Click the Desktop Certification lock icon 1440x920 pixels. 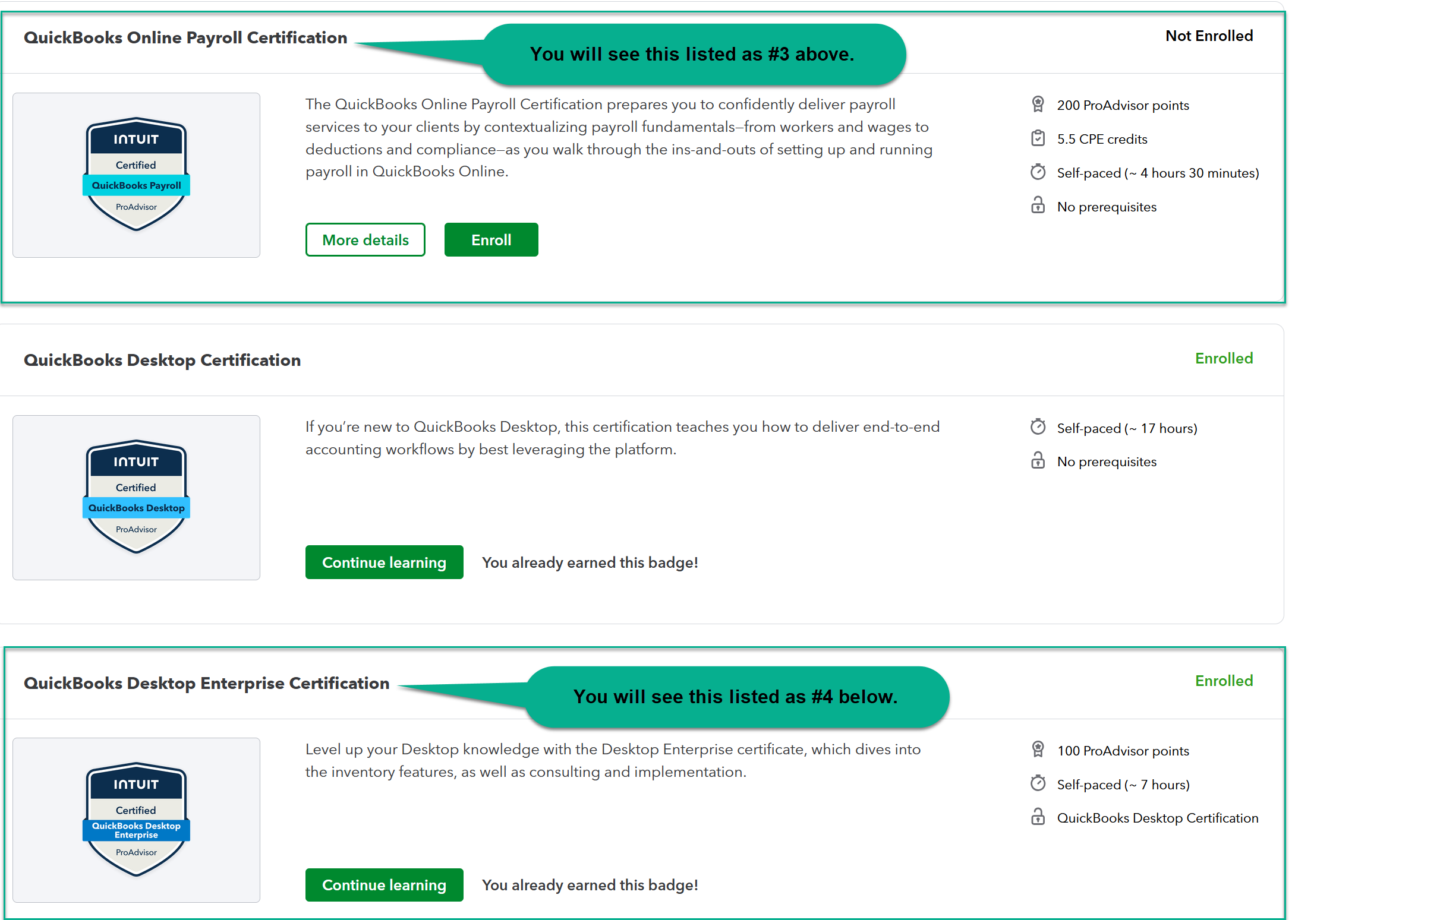point(1038,461)
